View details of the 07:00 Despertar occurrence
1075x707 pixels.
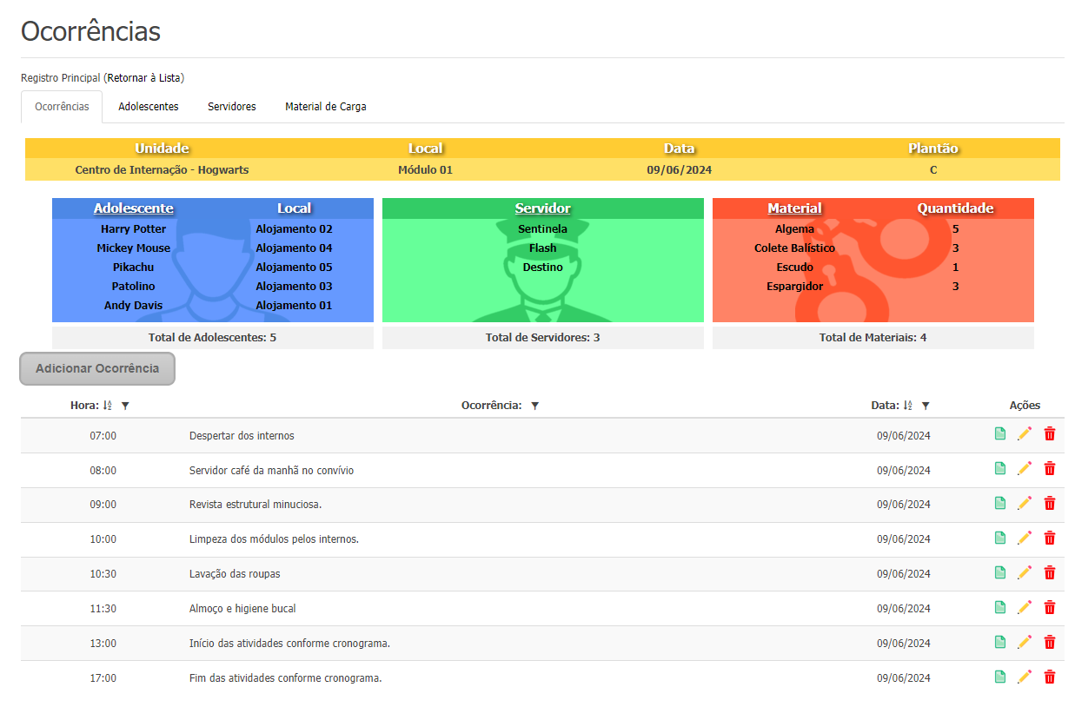click(x=1000, y=433)
